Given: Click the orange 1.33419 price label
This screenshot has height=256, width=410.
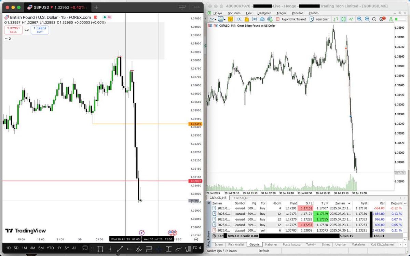Looking at the screenshot, I should [195, 124].
